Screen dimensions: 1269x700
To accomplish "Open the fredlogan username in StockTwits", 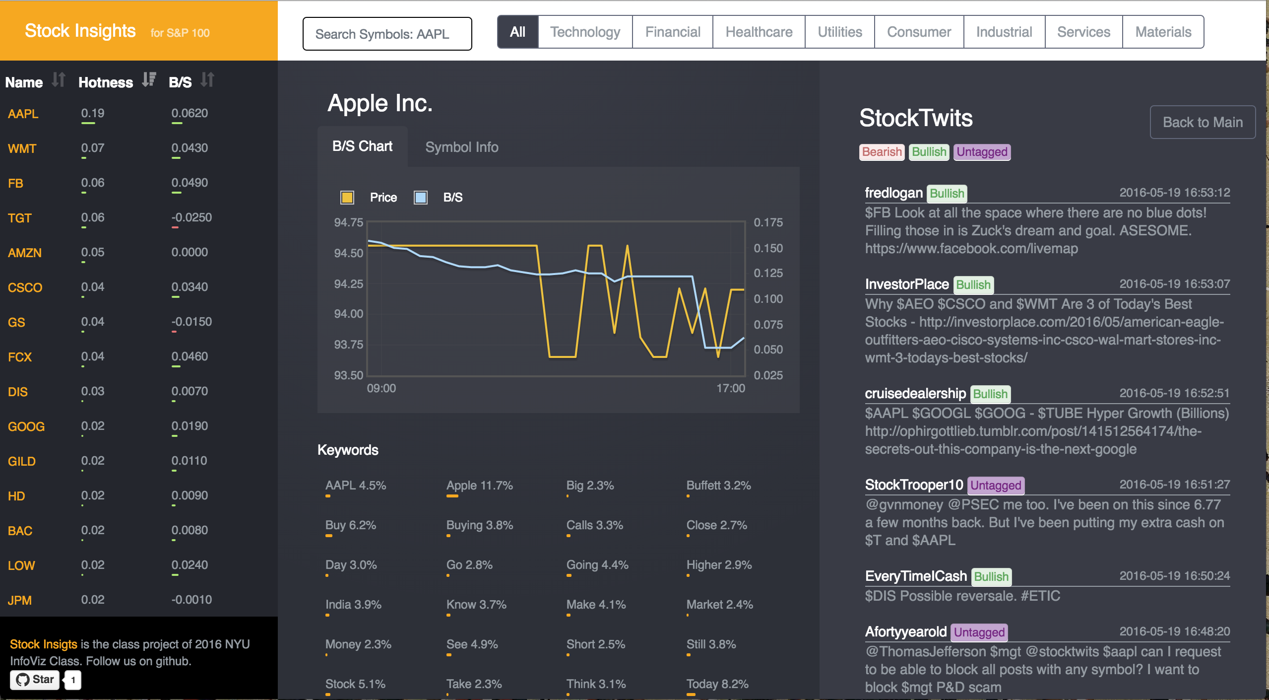I will [893, 193].
